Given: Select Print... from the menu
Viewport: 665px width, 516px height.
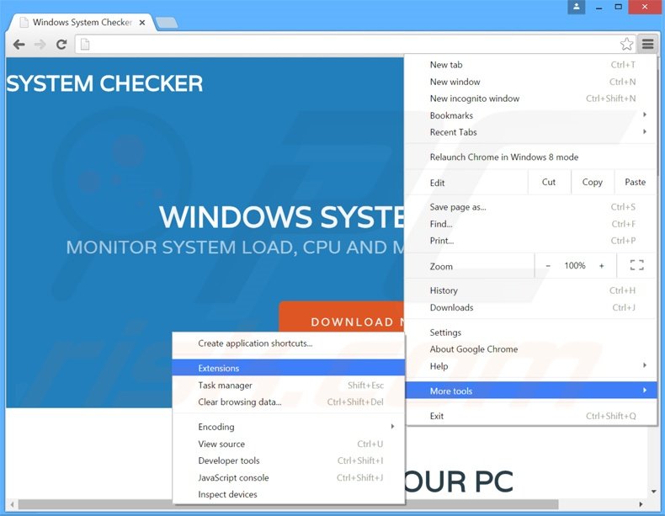Looking at the screenshot, I should click(530, 241).
